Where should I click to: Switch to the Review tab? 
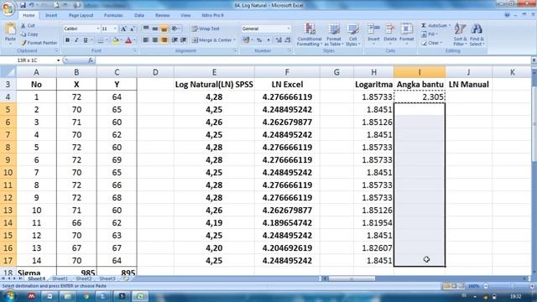coord(162,15)
